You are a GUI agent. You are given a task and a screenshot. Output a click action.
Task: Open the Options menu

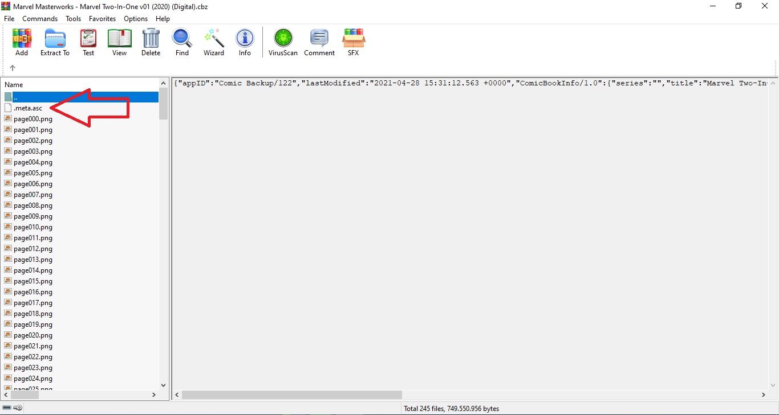point(136,19)
